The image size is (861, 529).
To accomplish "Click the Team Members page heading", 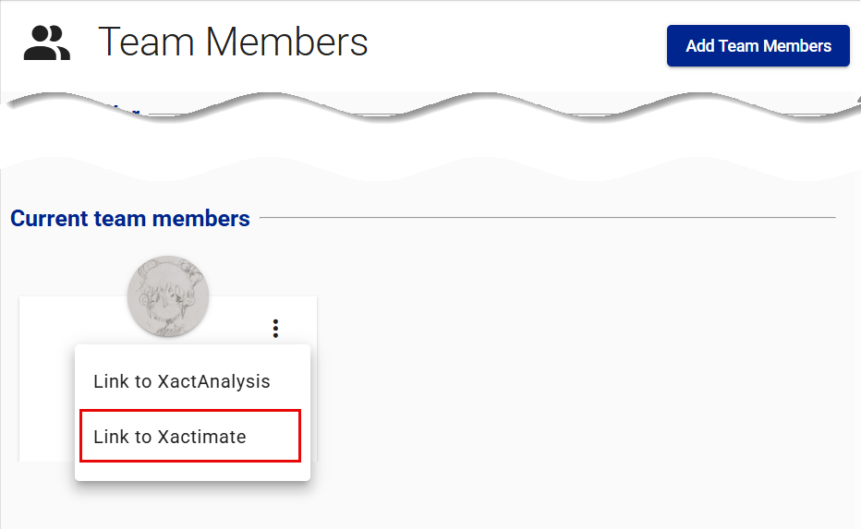I will coord(233,42).
